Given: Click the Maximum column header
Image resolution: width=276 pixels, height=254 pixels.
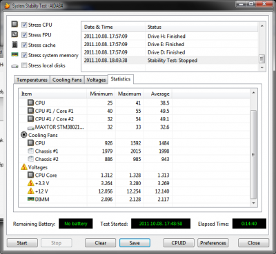Looking at the screenshot, I should (x=129, y=94).
